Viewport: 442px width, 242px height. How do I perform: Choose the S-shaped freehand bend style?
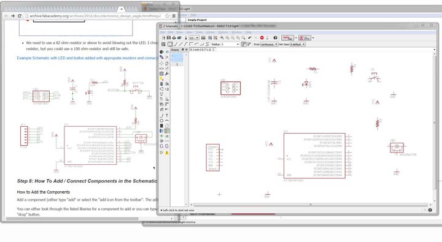pos(207,44)
